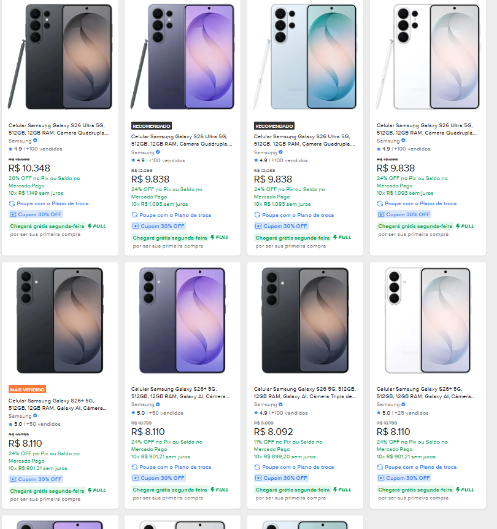Open the Galaxy S26 5G Câmera Tripla title
This screenshot has width=497, height=529.
305,393
